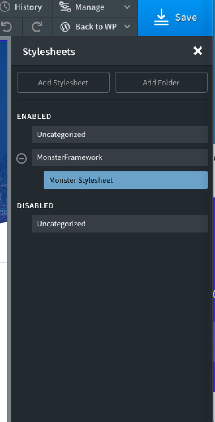Viewport: 215px width, 422px height.
Task: Select the Monster Stylesheet entry
Action: coord(125,180)
